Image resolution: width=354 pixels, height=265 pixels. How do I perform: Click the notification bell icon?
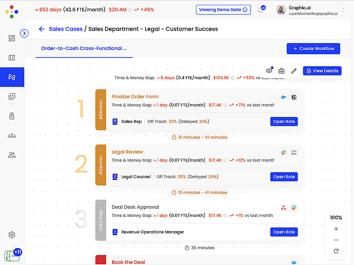260,10
